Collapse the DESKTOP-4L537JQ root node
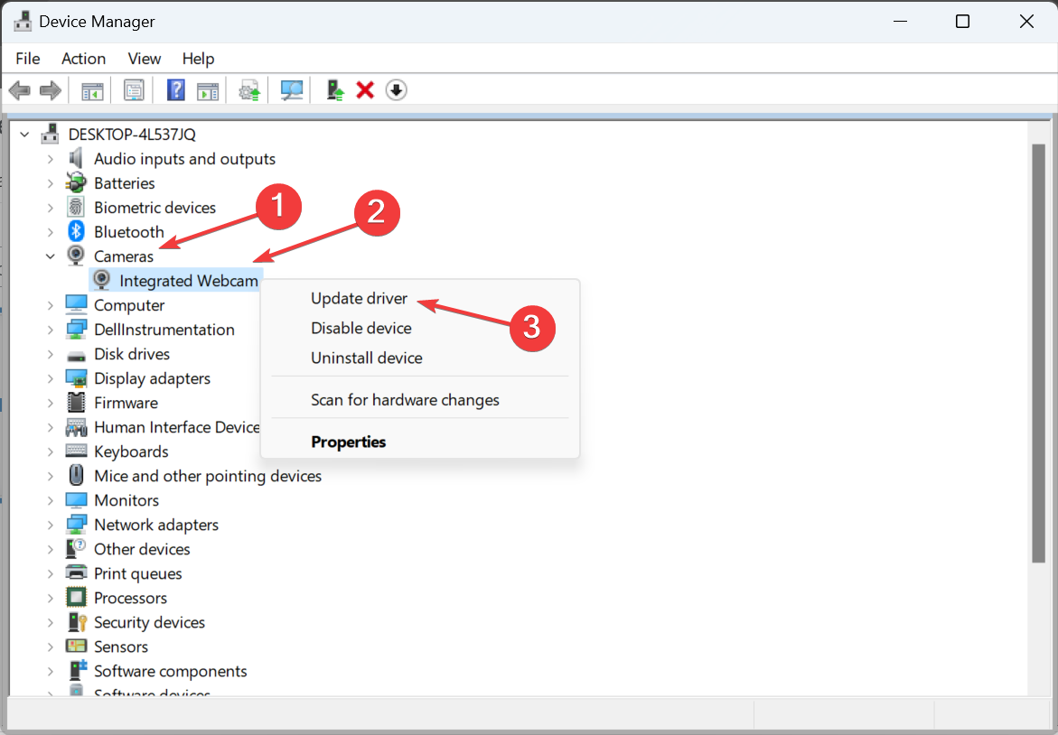This screenshot has width=1058, height=735. tap(25, 135)
